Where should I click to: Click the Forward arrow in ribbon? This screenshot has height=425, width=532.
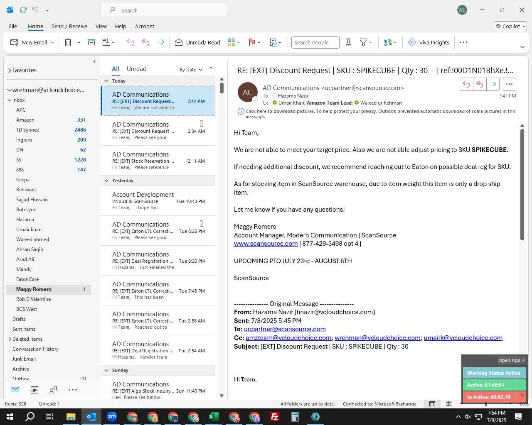tap(160, 42)
